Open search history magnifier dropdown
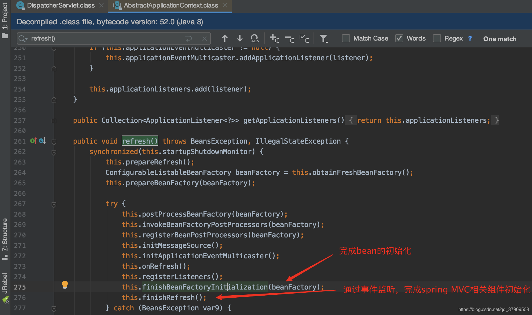 tap(23, 39)
